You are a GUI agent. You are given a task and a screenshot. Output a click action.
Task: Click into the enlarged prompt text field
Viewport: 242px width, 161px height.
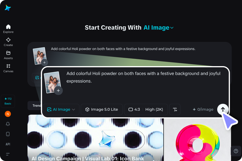pyautogui.click(x=143, y=77)
